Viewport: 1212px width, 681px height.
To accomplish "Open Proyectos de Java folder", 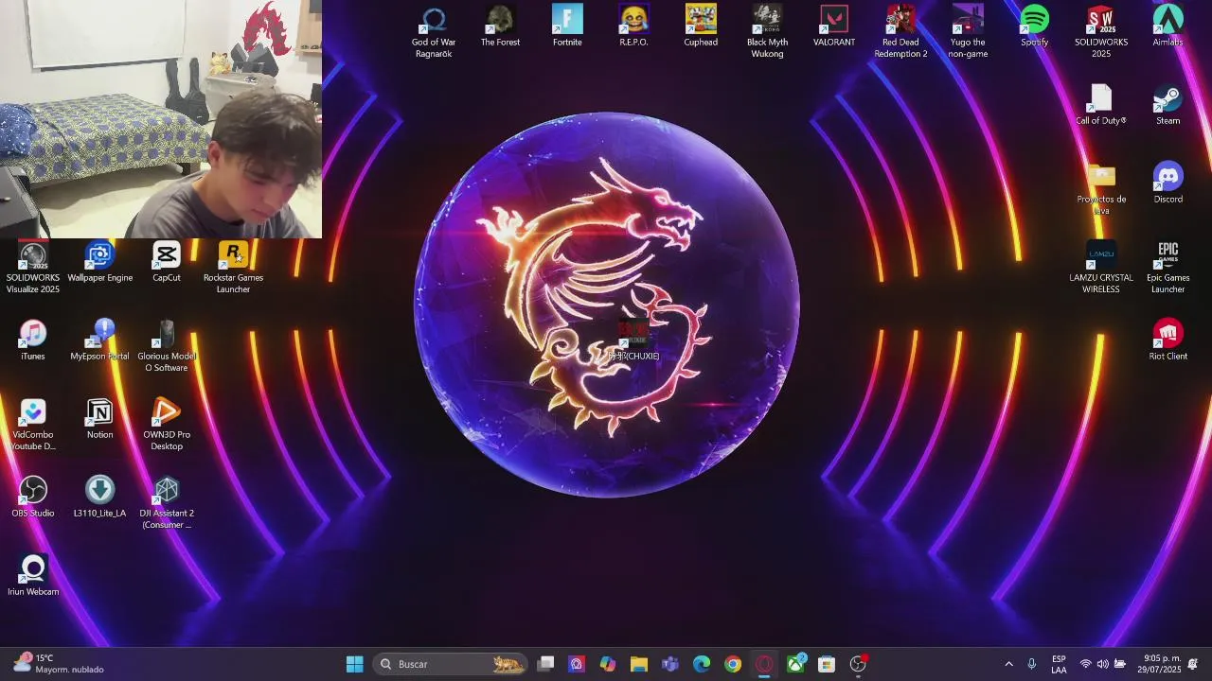I will pyautogui.click(x=1101, y=189).
